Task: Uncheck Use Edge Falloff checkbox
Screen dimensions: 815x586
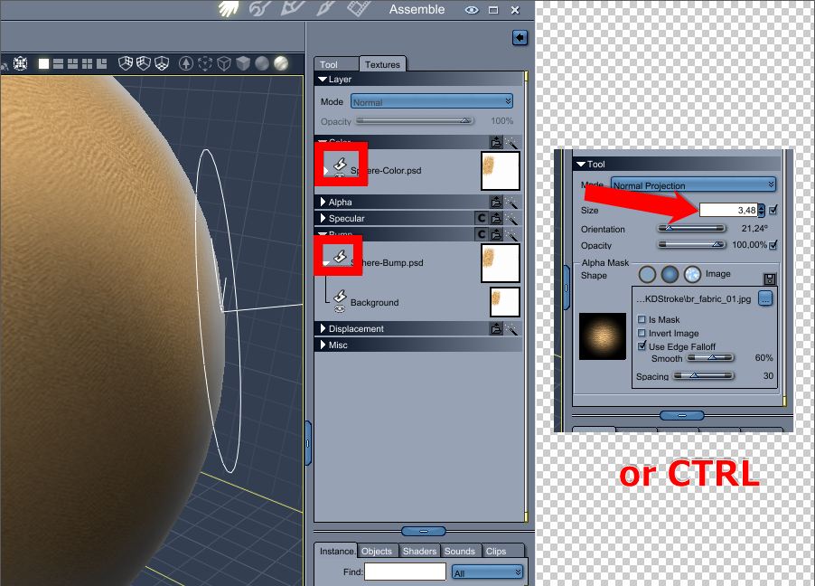Action: coord(642,345)
